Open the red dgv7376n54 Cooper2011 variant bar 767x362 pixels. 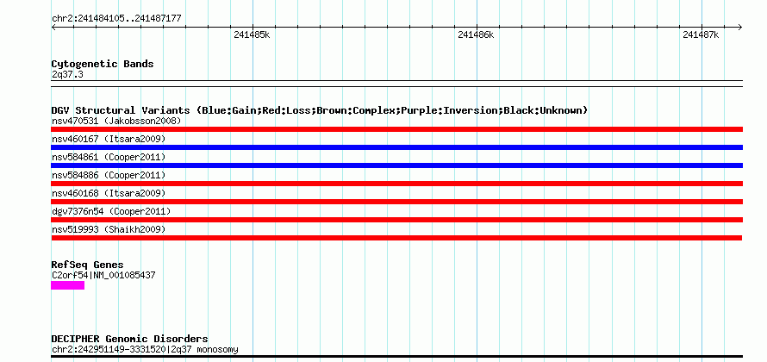pos(396,220)
